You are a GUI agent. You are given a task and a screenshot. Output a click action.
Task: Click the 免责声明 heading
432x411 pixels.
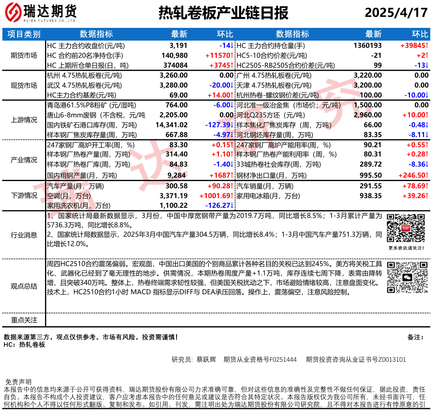[18, 382]
